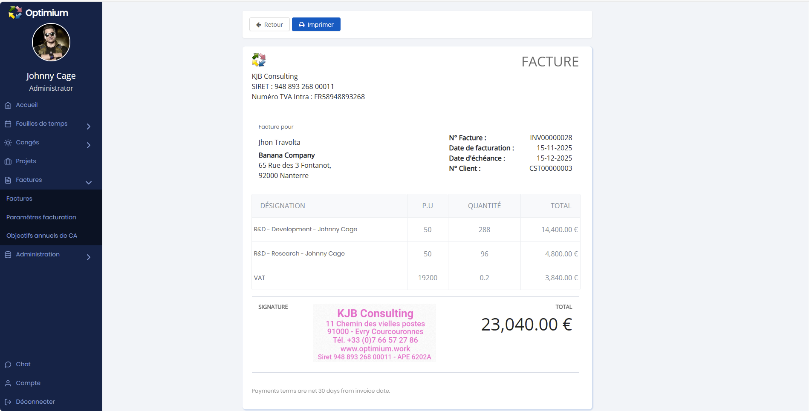Open the Factures submenu item

pyautogui.click(x=19, y=198)
